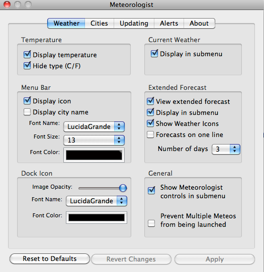The height and width of the screenshot is (272, 264).
Task: Zoom the Meteorologist window
Action: click(28, 5)
